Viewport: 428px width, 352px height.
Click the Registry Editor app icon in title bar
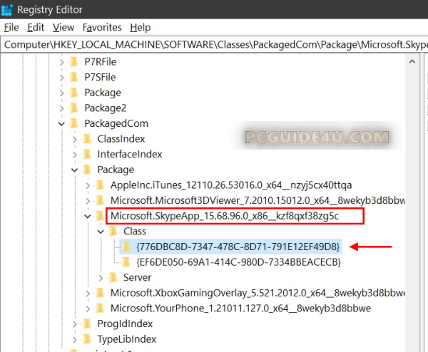pyautogui.click(x=8, y=9)
